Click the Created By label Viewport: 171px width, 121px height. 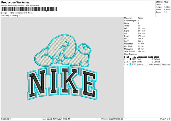pyautogui.click(x=6, y=119)
